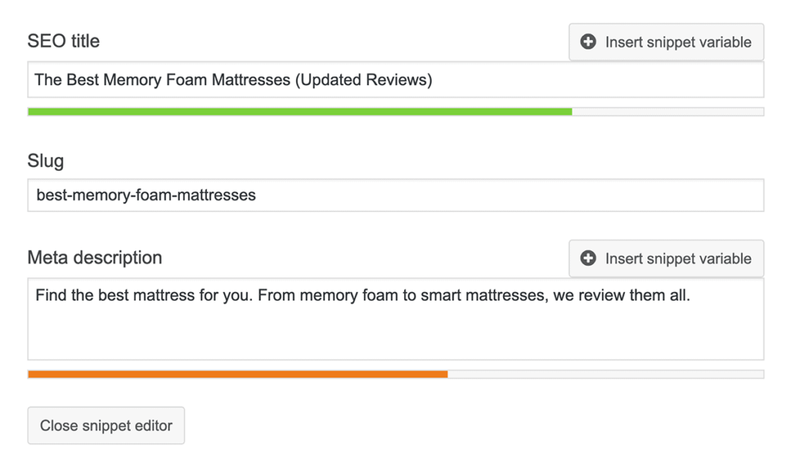Insert snippet variable into Meta description

pyautogui.click(x=667, y=259)
